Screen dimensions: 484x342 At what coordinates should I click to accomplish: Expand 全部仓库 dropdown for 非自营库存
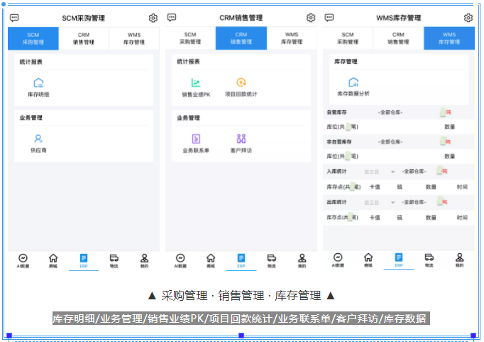[391, 141]
